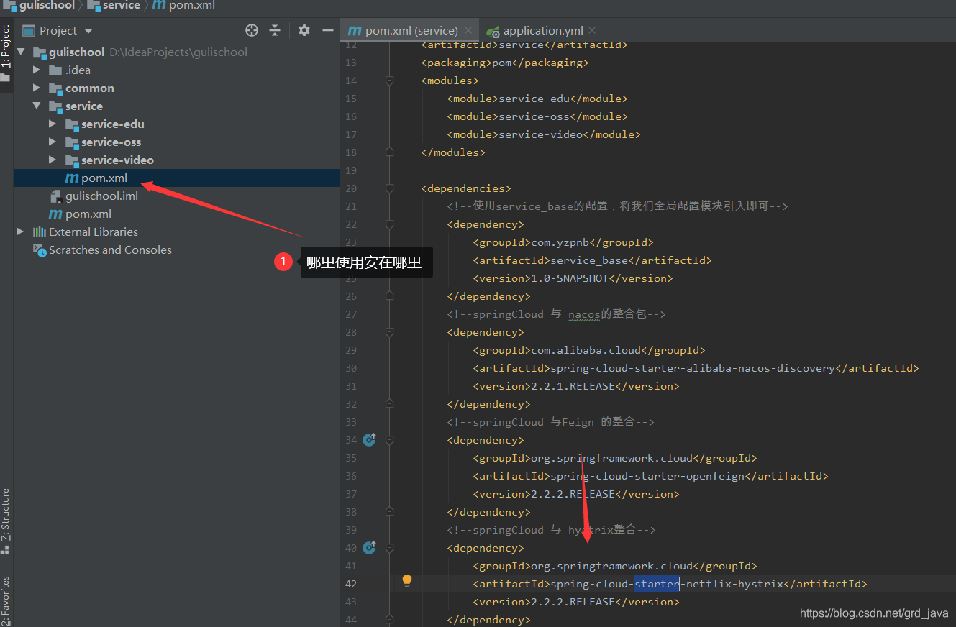Hide the Project tool window
Image resolution: width=956 pixels, height=627 pixels.
click(x=328, y=30)
